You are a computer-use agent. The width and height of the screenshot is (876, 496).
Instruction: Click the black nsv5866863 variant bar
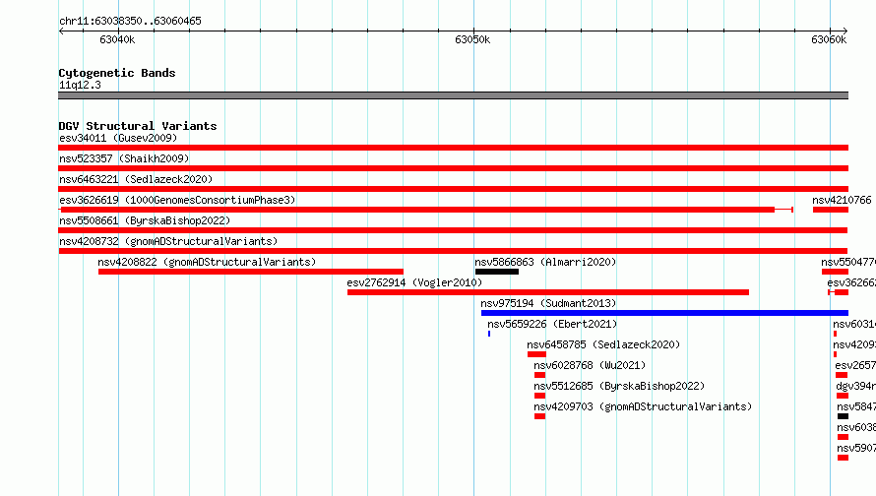tap(497, 272)
